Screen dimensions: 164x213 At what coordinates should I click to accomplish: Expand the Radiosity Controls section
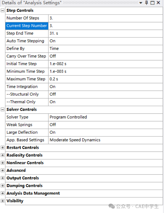point(3,155)
